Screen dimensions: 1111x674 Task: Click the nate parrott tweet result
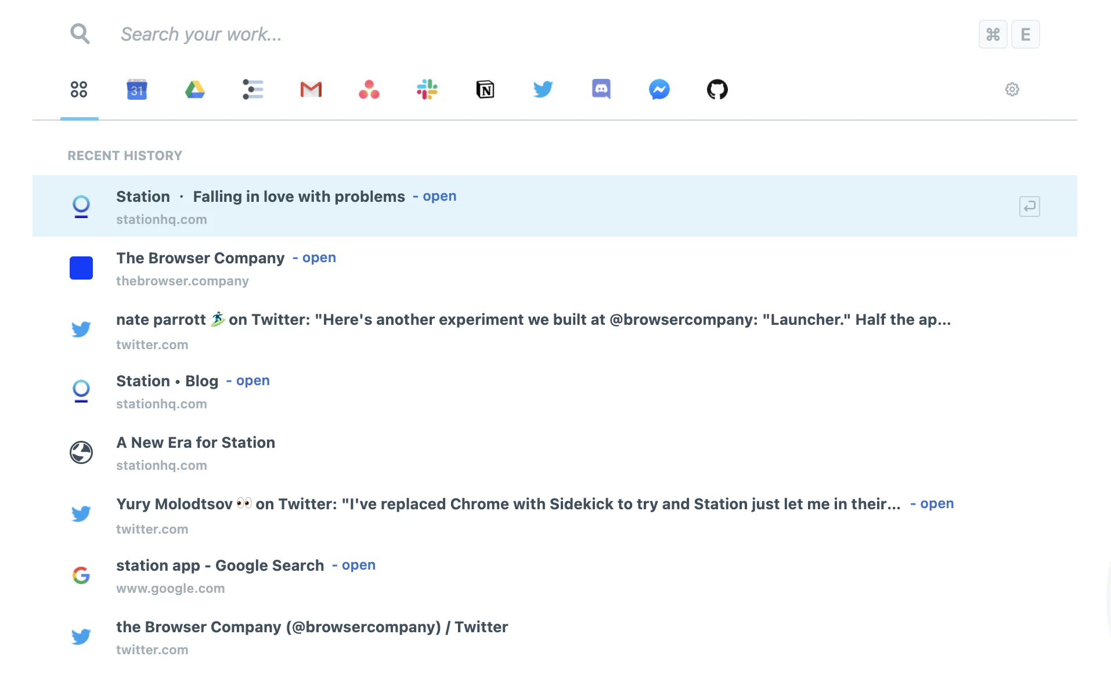tap(533, 320)
